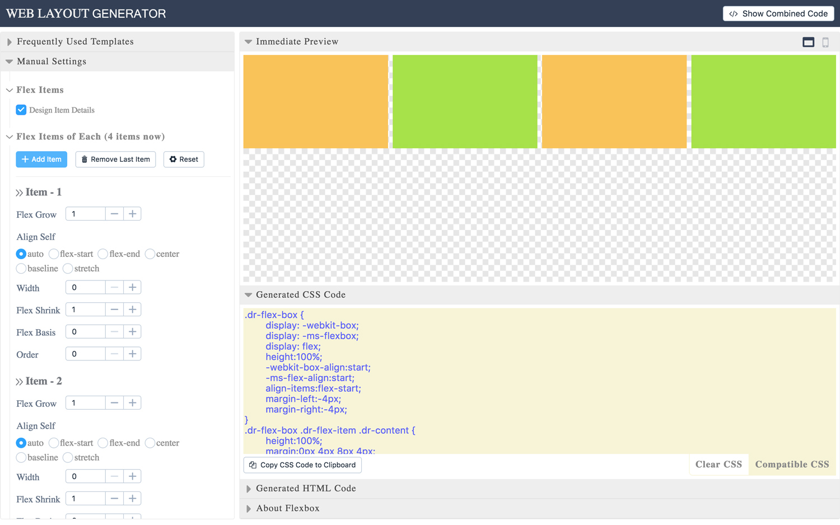Image resolution: width=840 pixels, height=525 pixels.
Task: Click the generated CSS code area
Action: pos(540,381)
